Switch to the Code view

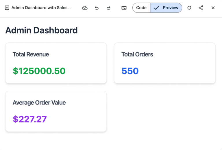pos(141,8)
